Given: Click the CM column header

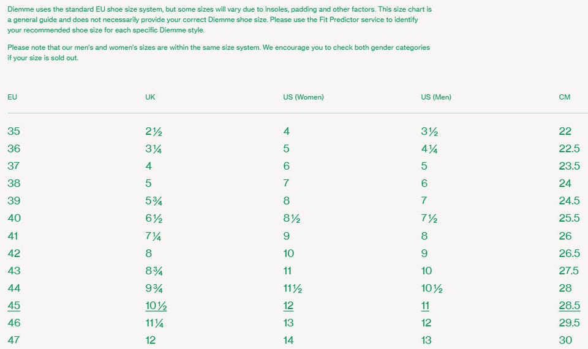Looking at the screenshot, I should coord(565,97).
